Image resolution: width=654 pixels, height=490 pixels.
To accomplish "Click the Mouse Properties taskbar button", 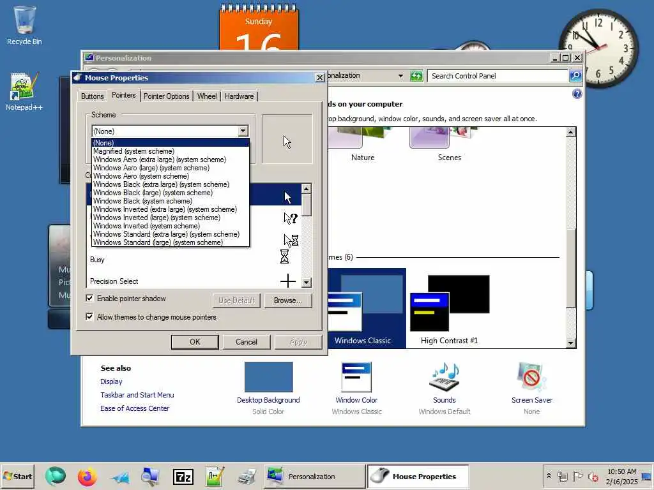I will click(418, 476).
